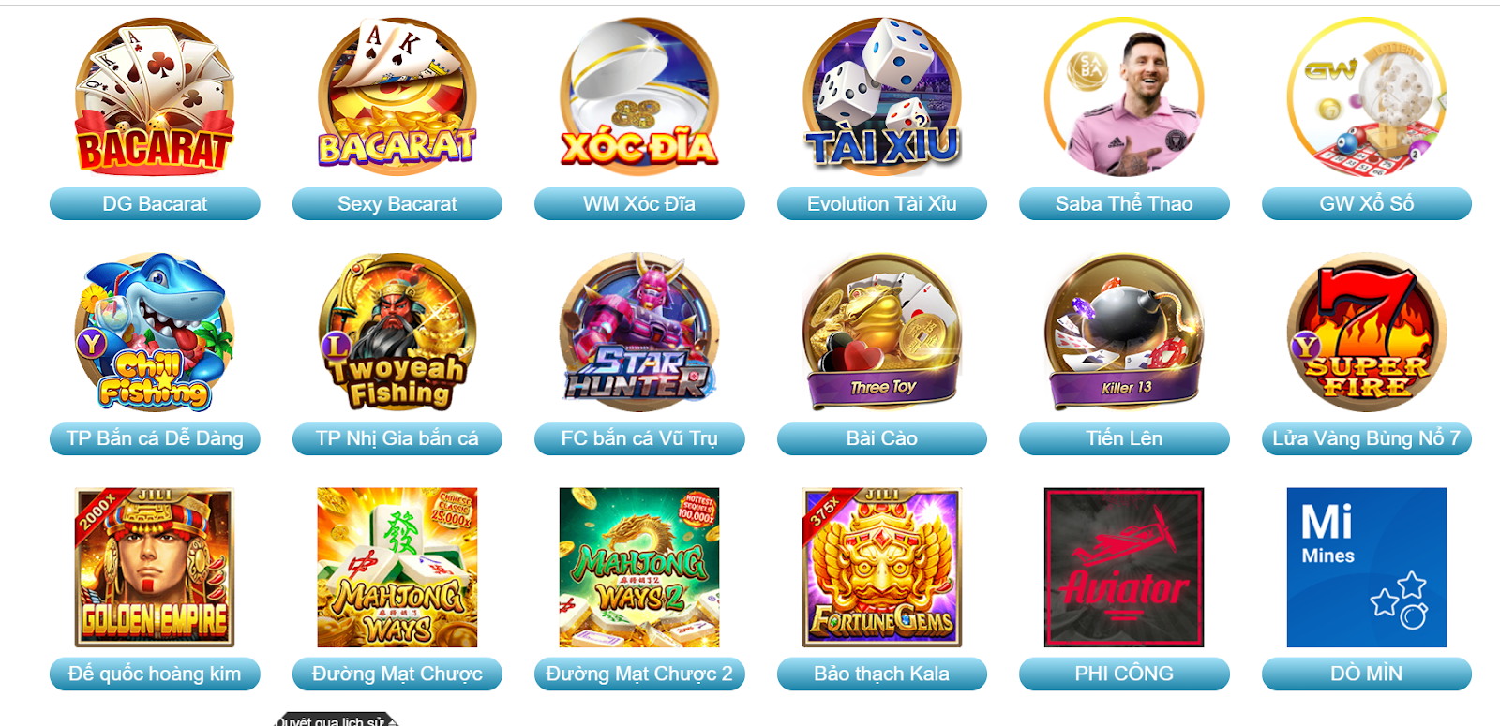Choose the Chill Fishing shark icon
This screenshot has height=726, width=1500.
155,333
